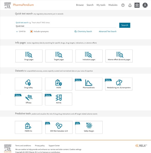The height and width of the screenshot is (153, 151).
Task: Open Terms and conditions link
Action: tap(23, 146)
